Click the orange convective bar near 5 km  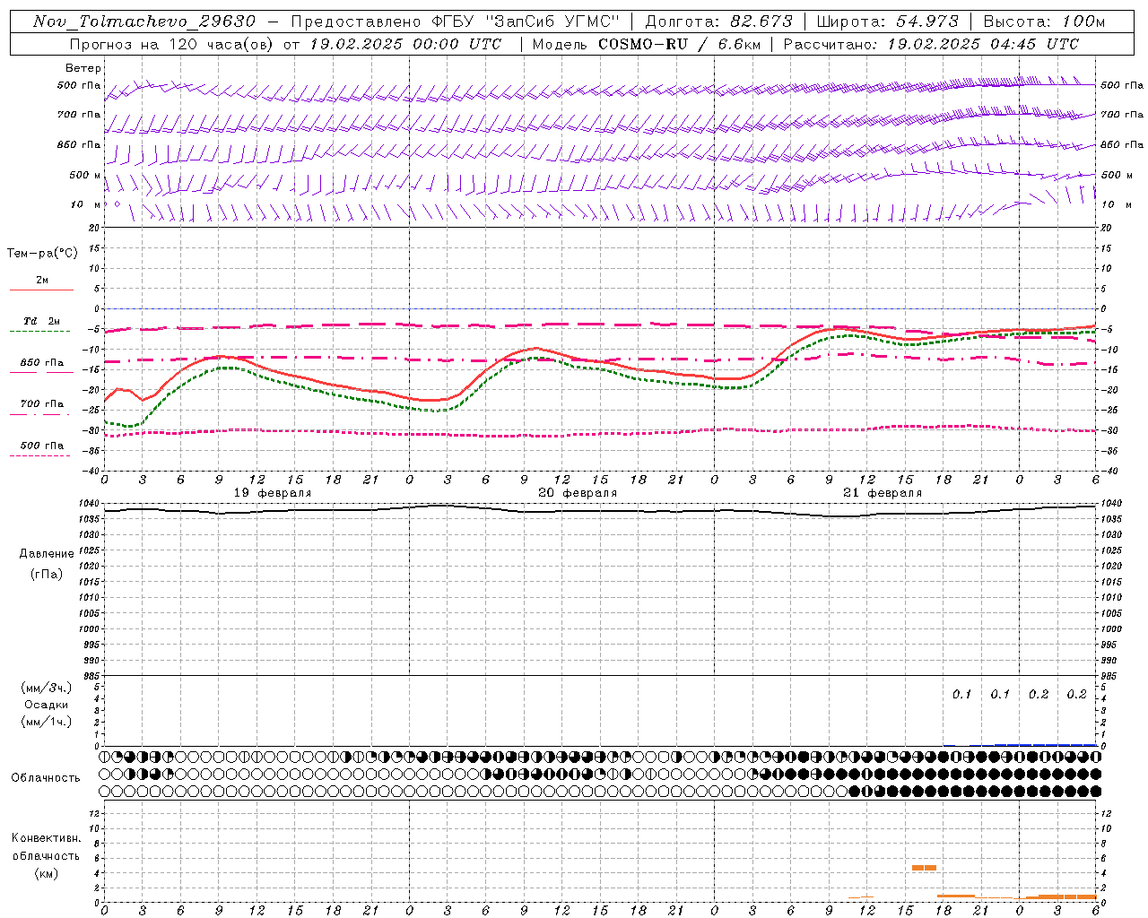point(924,868)
